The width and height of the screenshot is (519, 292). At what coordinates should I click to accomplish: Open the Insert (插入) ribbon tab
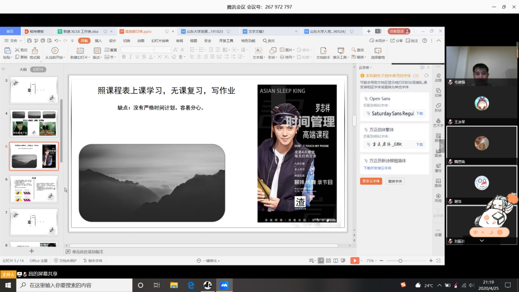[98, 41]
